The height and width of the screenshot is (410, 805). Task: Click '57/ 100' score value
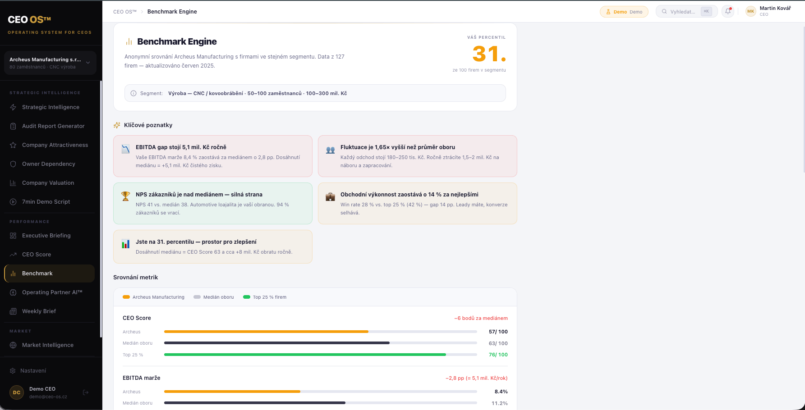(498, 332)
